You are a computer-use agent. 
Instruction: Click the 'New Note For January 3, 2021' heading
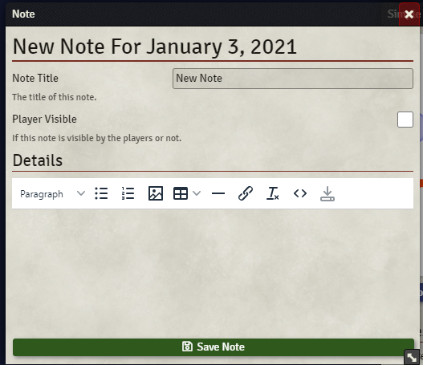point(155,47)
